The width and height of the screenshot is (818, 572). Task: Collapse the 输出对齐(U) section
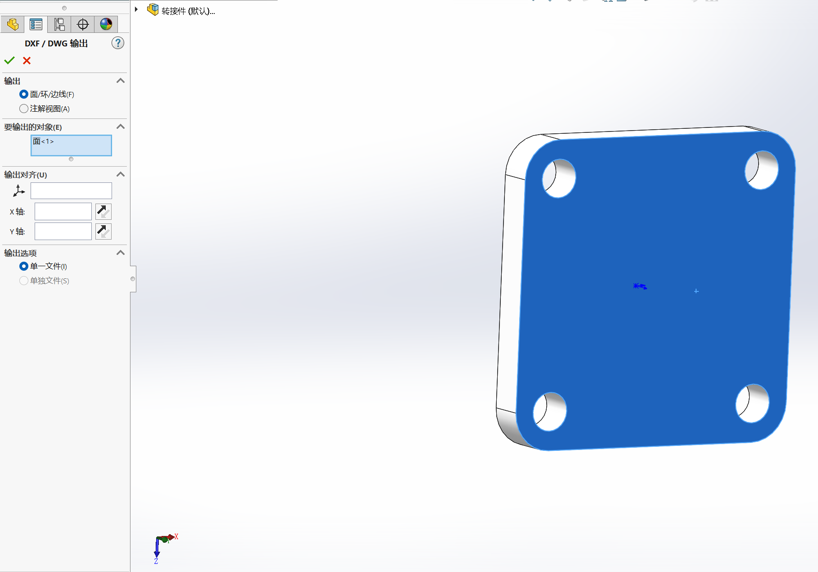(121, 174)
